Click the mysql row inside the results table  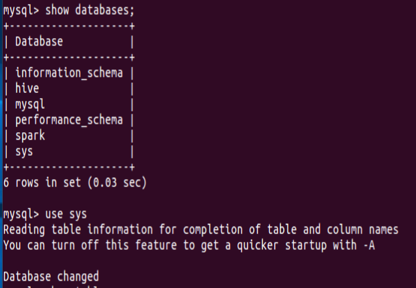point(30,104)
